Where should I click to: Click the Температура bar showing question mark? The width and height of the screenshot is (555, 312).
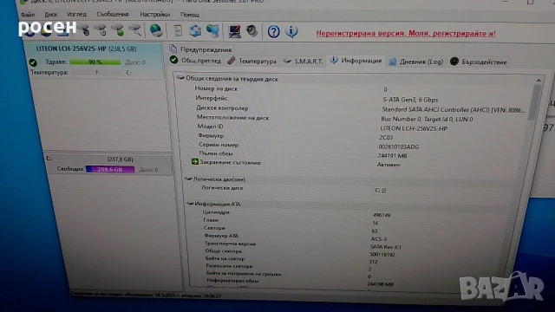[96, 73]
